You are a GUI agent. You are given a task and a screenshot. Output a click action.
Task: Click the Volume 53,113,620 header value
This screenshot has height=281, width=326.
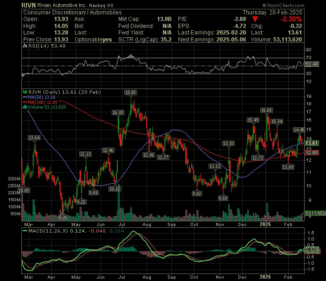point(287,40)
